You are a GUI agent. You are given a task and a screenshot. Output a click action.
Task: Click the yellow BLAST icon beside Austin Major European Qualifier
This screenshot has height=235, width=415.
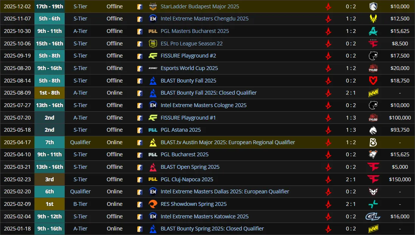click(x=153, y=142)
